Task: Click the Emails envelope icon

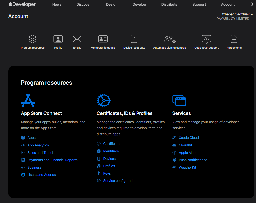Action: coord(77,39)
